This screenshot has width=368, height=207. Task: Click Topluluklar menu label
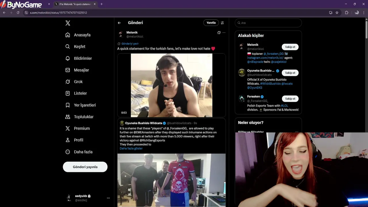coord(84,117)
